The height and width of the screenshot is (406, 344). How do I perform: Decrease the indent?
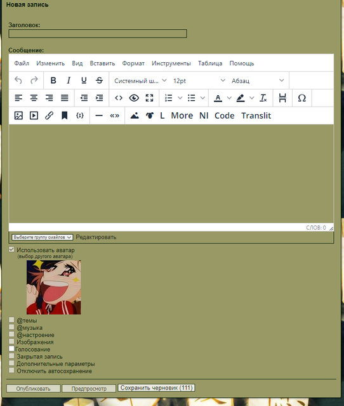[84, 98]
